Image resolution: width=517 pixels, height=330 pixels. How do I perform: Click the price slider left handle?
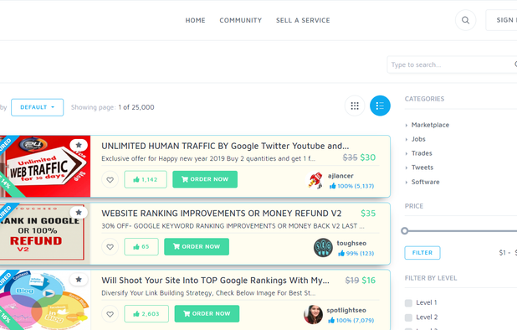[x=405, y=231]
